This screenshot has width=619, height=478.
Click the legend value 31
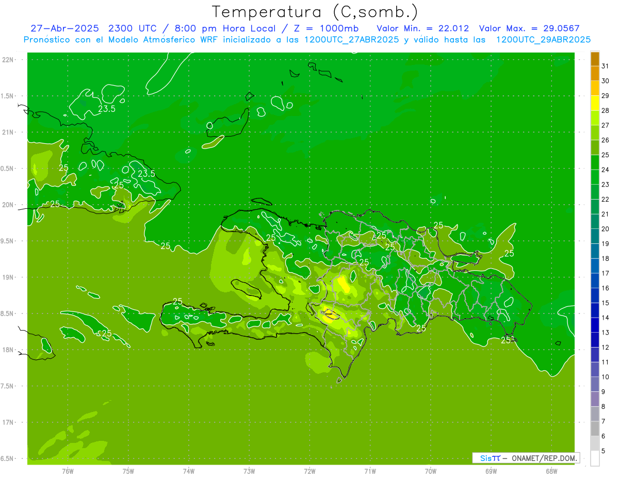606,65
